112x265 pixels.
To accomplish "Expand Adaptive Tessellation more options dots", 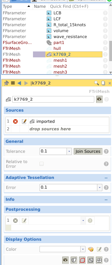I will [106, 178].
